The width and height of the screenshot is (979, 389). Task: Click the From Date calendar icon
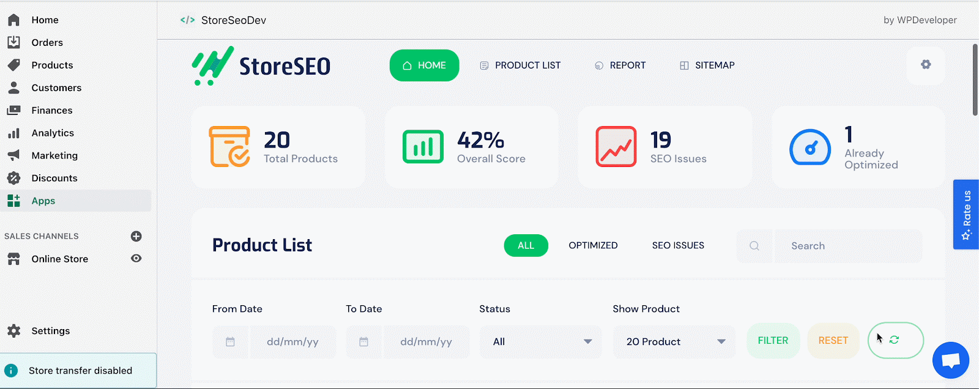click(x=230, y=342)
